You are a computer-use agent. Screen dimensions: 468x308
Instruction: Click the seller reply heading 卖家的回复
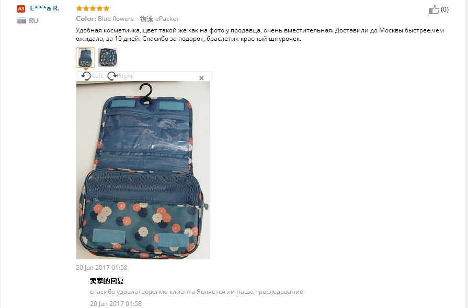point(107,281)
